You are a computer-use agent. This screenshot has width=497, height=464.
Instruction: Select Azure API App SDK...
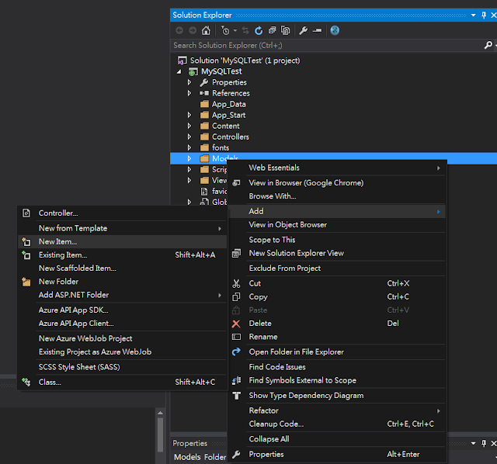(123, 310)
